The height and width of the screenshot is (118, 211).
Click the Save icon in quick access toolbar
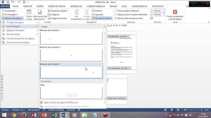(8, 2)
